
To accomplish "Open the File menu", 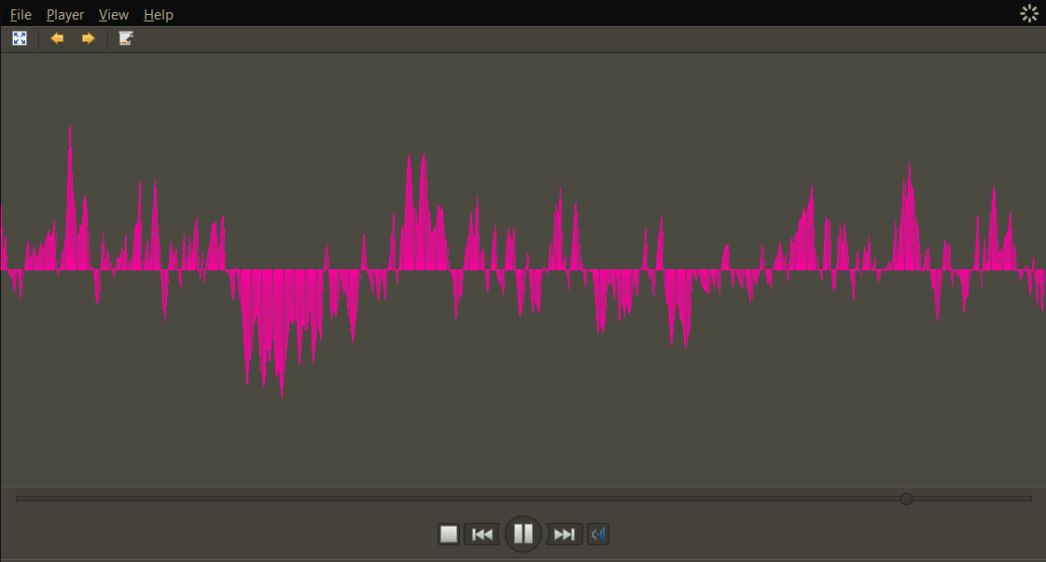I will [x=21, y=14].
